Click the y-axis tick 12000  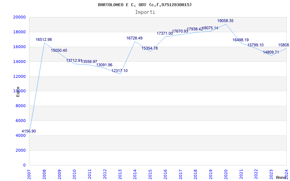tap(20, 76)
